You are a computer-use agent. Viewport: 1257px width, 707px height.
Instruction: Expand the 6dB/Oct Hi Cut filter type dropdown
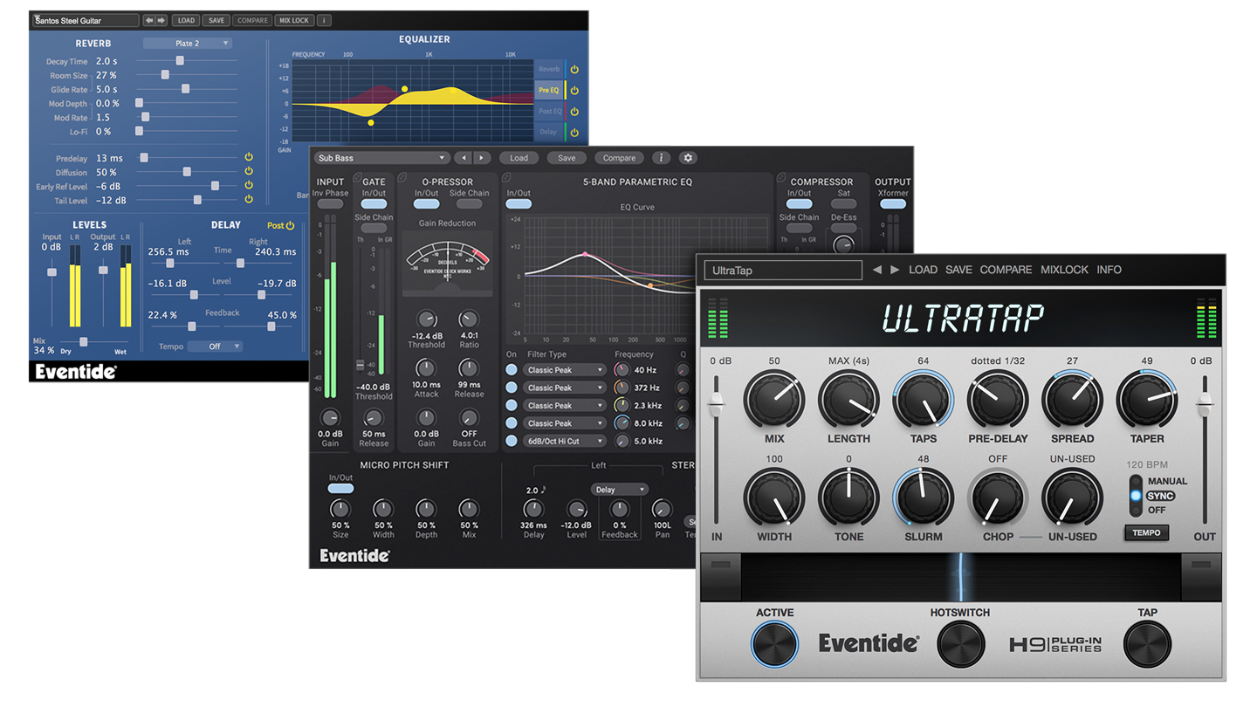(565, 441)
